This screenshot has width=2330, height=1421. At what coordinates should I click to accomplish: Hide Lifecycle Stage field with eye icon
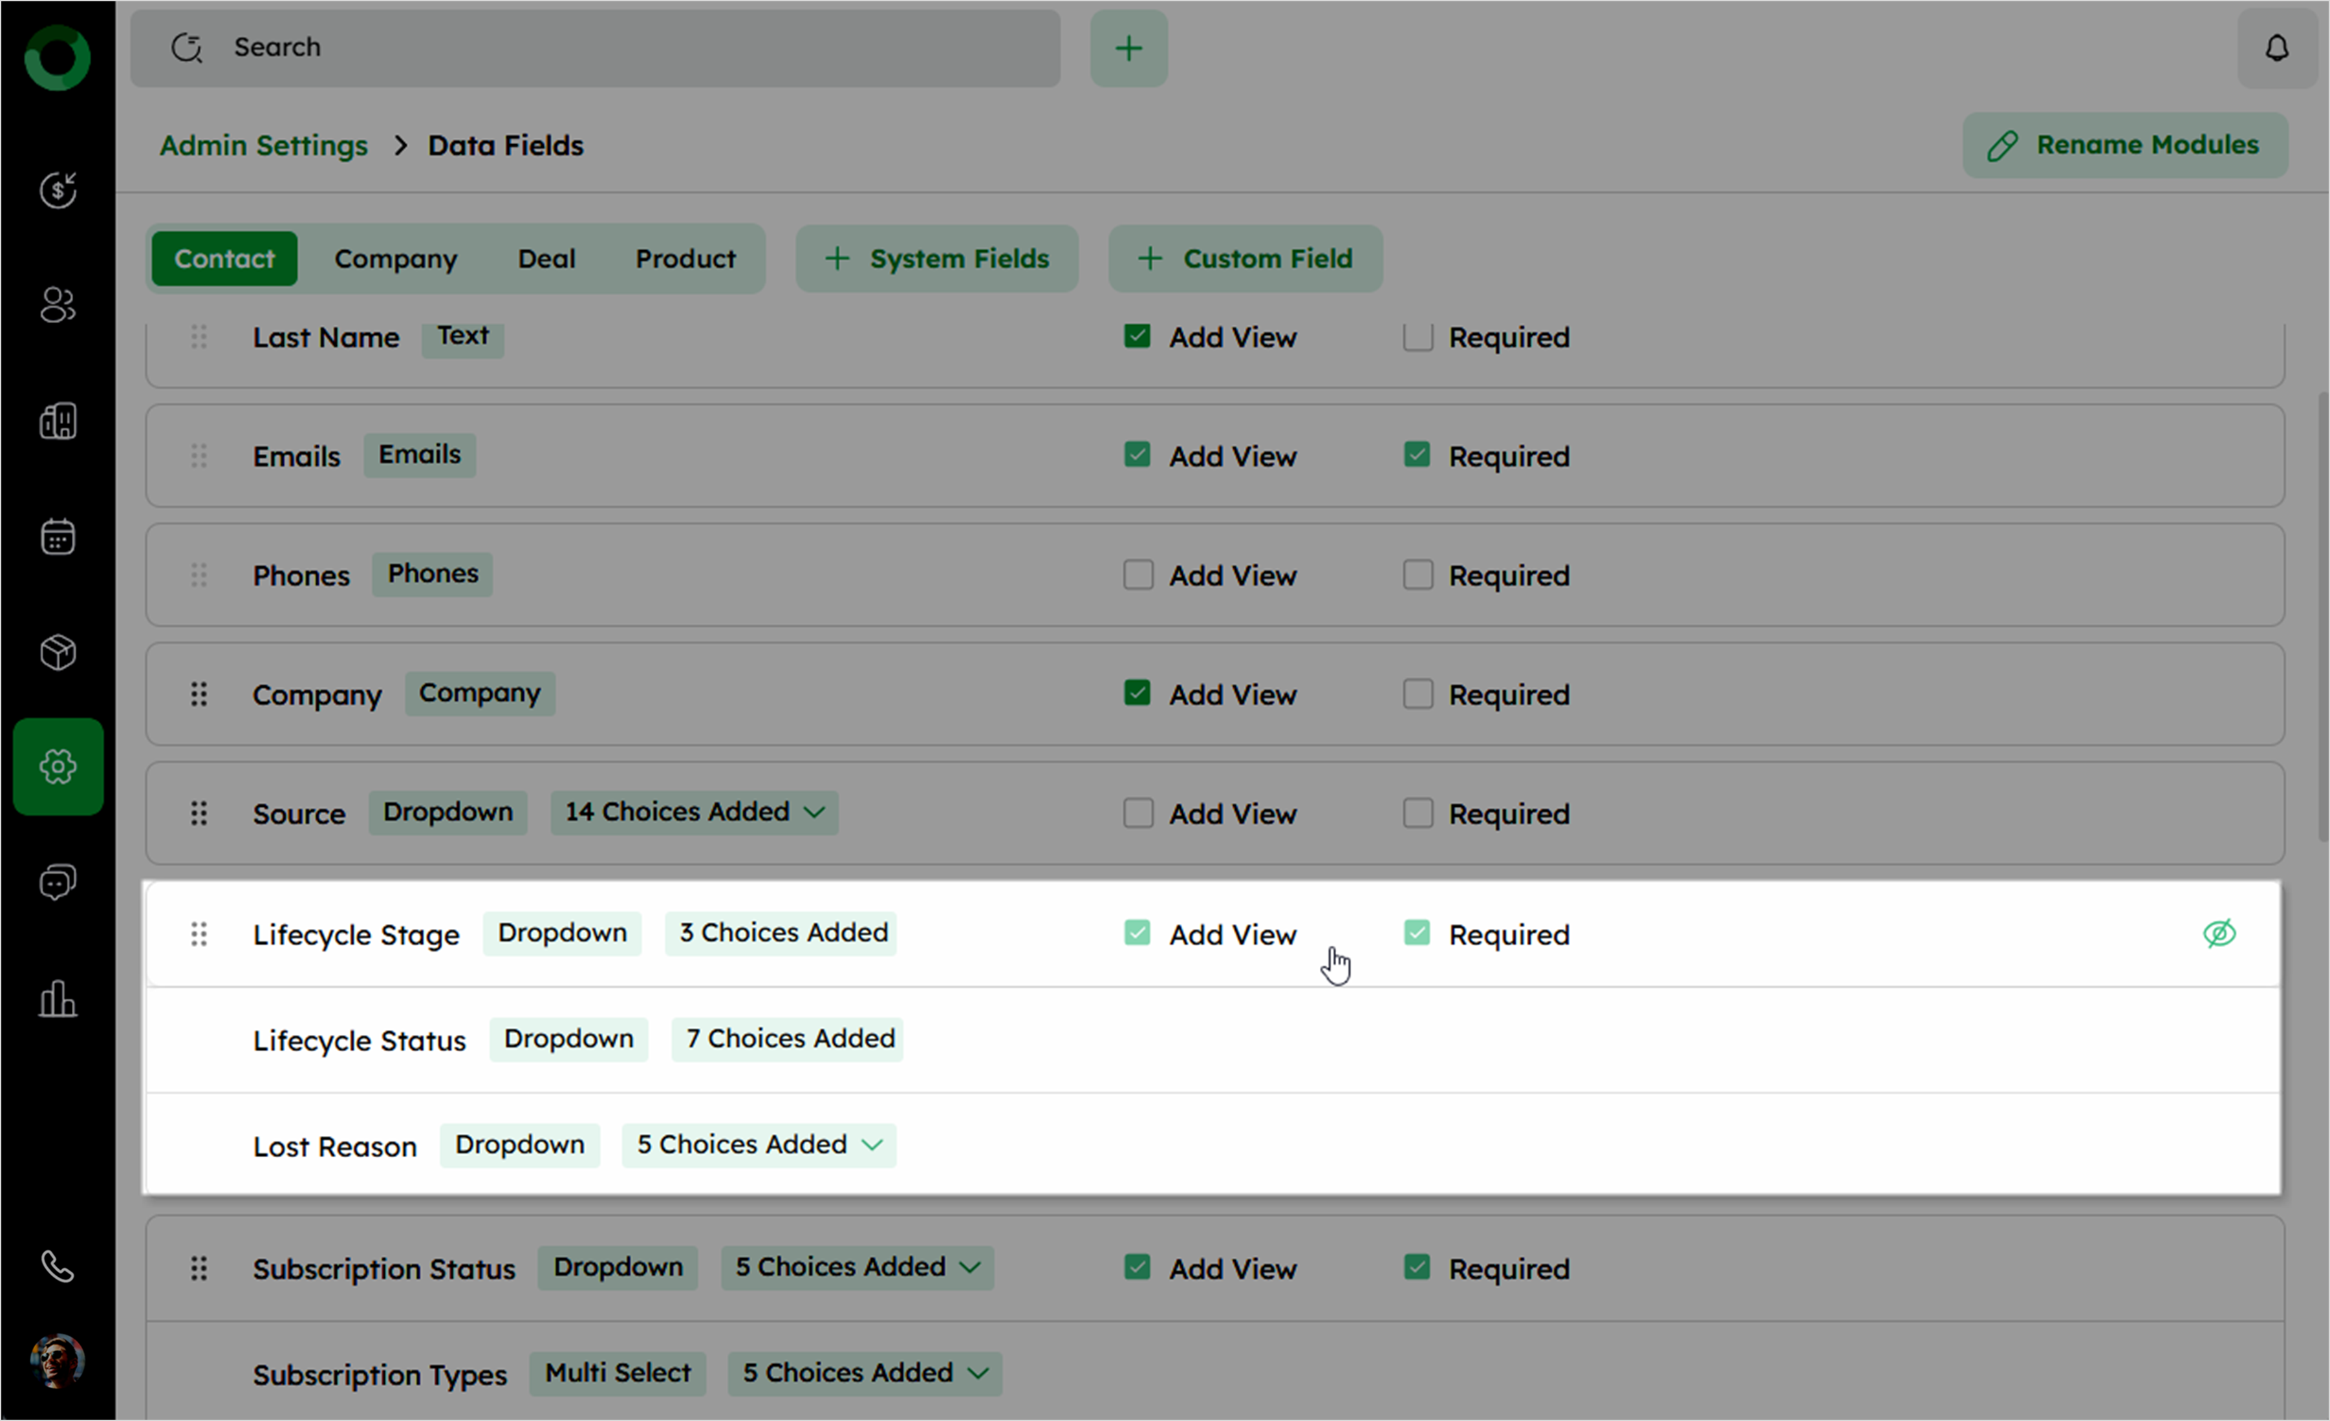[x=2218, y=934]
